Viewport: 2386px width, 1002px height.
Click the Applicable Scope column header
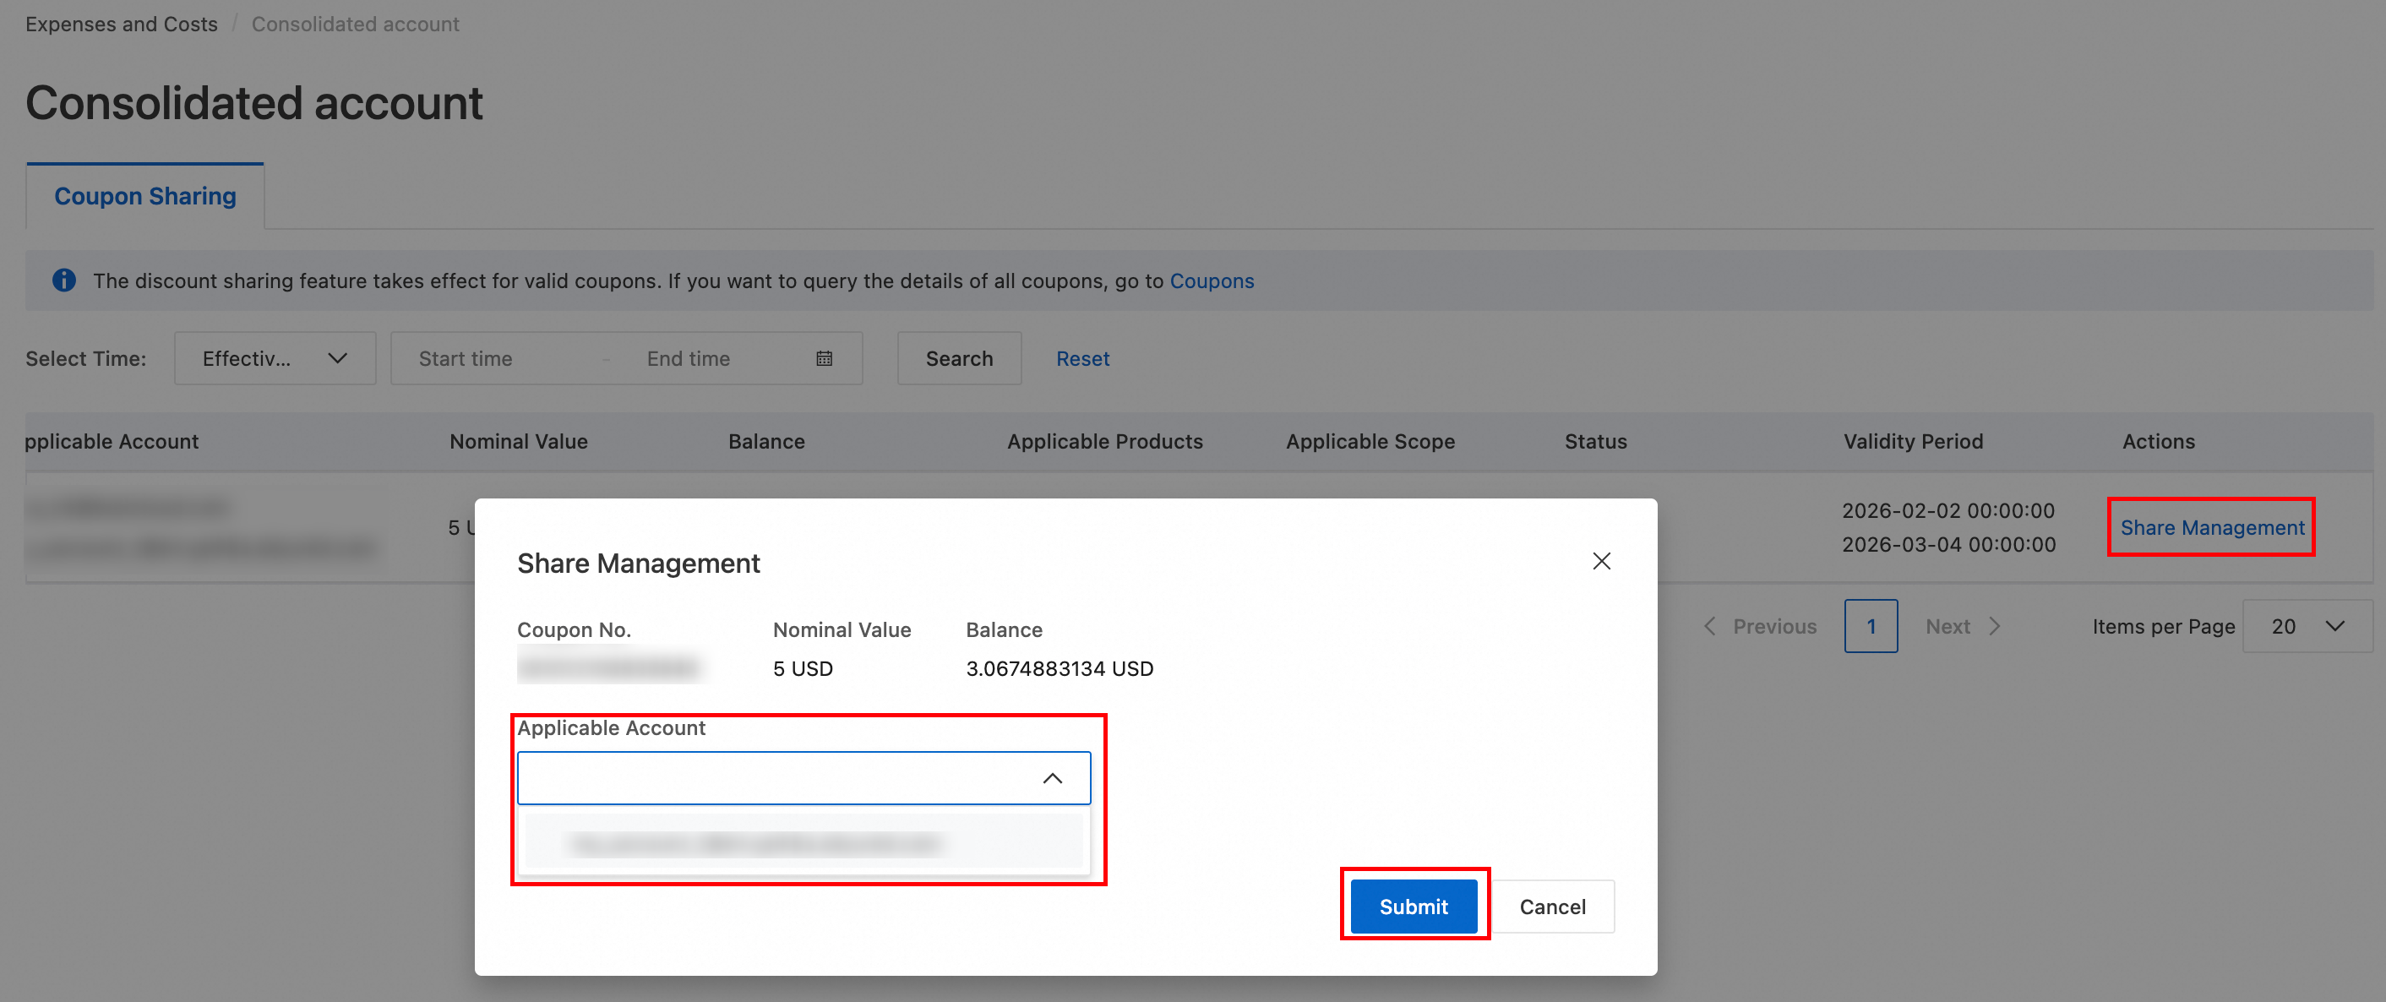[1370, 442]
